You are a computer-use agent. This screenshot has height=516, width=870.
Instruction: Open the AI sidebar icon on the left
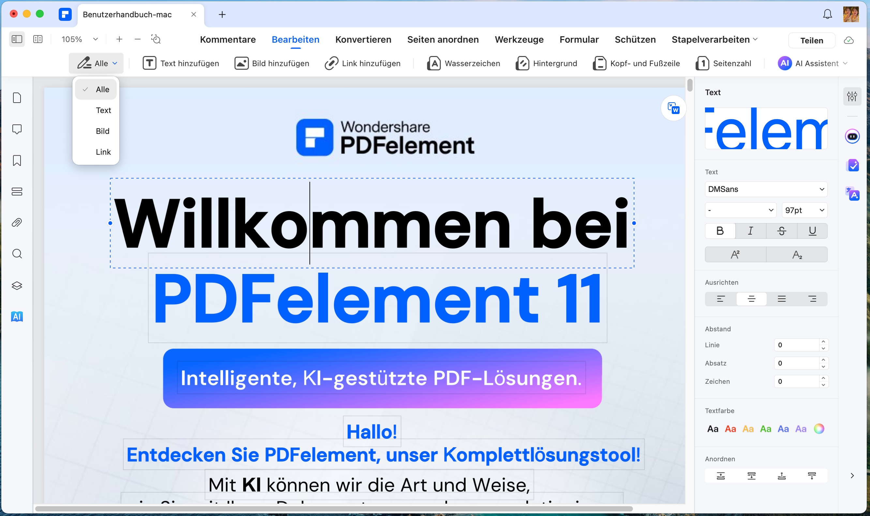pyautogui.click(x=17, y=316)
